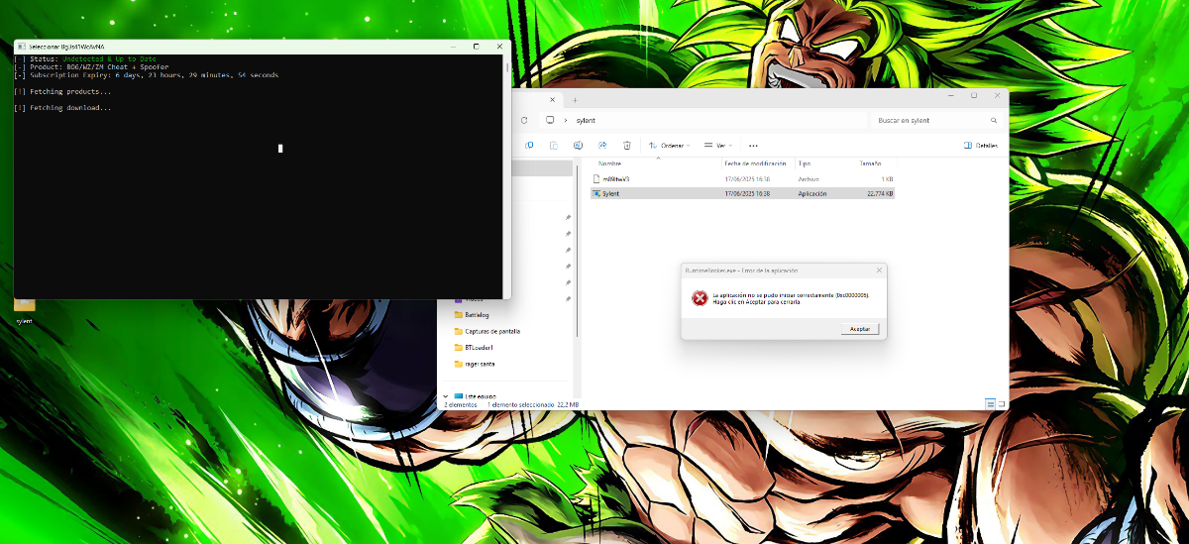Image resolution: width=1189 pixels, height=544 pixels.
Task: Click the 'Archivo' type cell
Action: [x=809, y=178]
